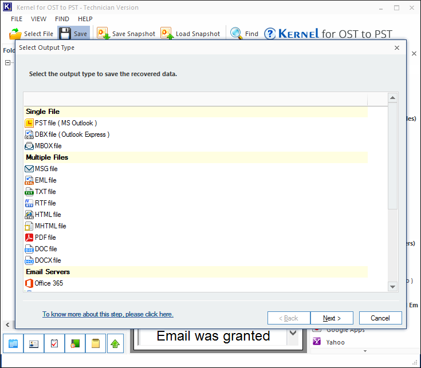Select the RTF file icon

(x=29, y=203)
